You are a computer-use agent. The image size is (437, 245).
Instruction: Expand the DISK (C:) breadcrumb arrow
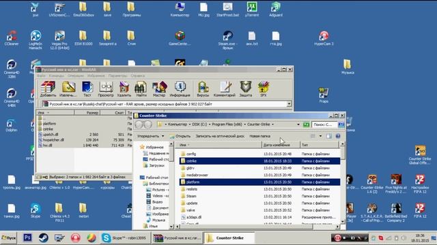(210, 125)
